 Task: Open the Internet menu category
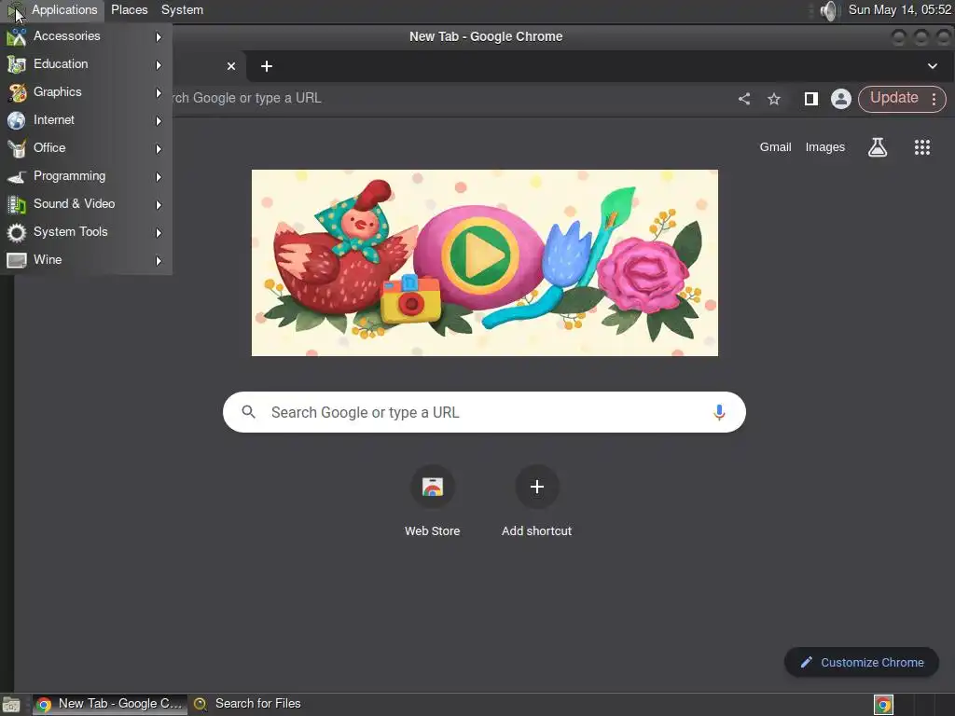pyautogui.click(x=86, y=120)
